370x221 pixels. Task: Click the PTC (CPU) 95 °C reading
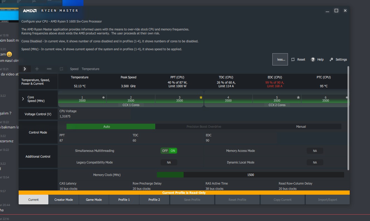coord(324,86)
